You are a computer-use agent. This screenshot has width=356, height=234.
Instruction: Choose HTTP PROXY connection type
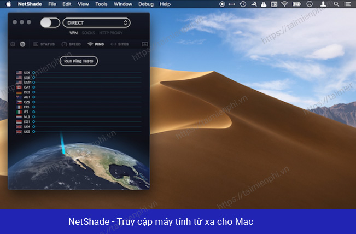(x=111, y=33)
